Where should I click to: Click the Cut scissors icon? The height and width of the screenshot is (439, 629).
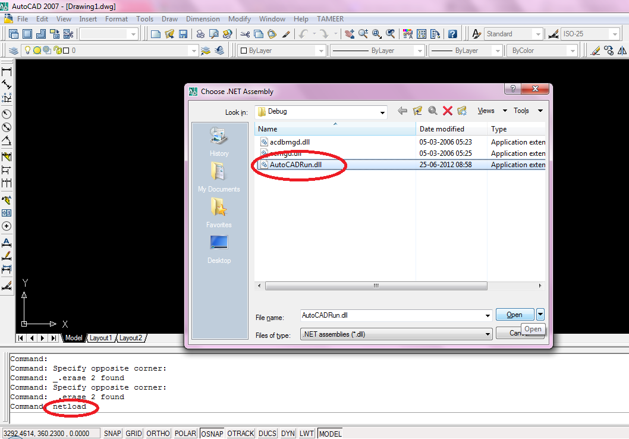pyautogui.click(x=245, y=34)
